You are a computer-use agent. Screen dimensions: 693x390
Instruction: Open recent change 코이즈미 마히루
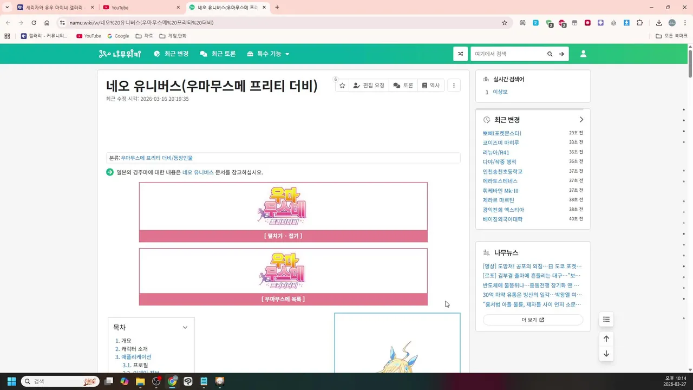click(501, 142)
